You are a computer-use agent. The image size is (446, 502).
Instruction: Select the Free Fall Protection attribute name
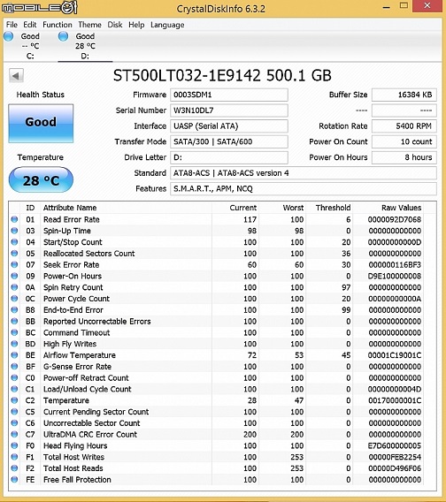click(77, 480)
